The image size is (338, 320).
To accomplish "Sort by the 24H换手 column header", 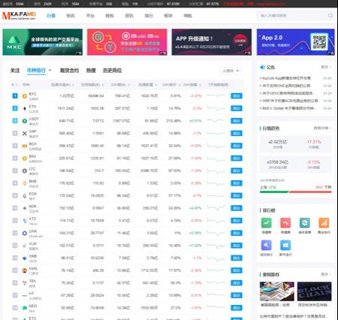I will pyautogui.click(x=171, y=85).
